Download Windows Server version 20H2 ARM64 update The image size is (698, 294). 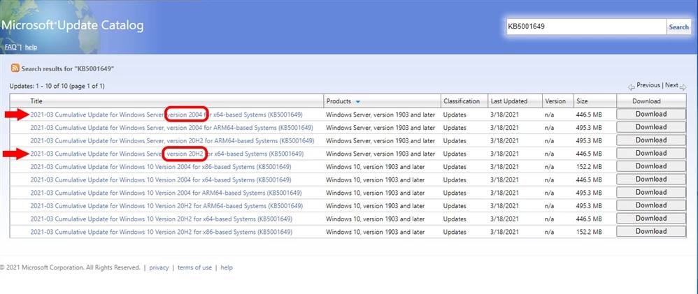651,140
